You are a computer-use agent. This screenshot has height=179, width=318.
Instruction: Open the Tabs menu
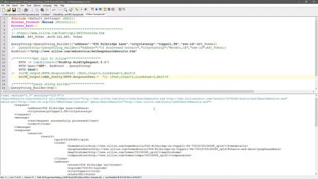(56, 5)
